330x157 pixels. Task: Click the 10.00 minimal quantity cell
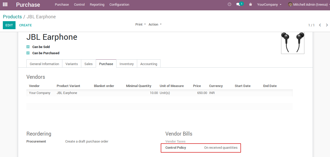pos(154,93)
